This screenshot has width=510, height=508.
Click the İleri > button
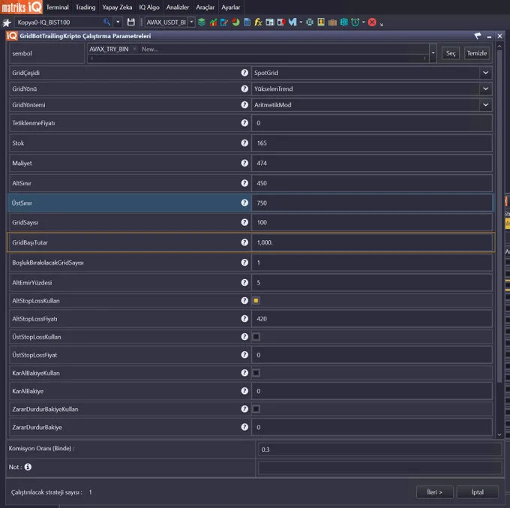pyautogui.click(x=434, y=491)
